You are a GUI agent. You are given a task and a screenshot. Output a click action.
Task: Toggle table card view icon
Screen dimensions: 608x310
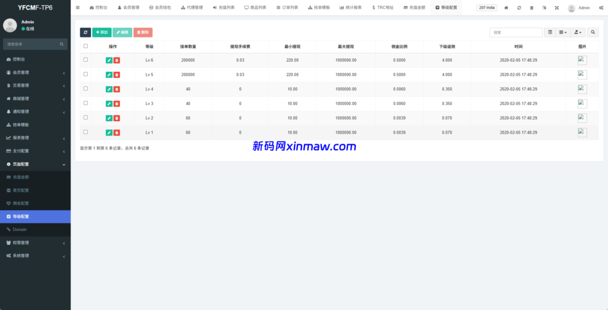point(550,33)
